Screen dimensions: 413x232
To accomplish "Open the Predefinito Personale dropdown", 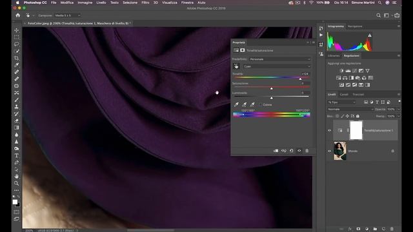I will point(280,59).
